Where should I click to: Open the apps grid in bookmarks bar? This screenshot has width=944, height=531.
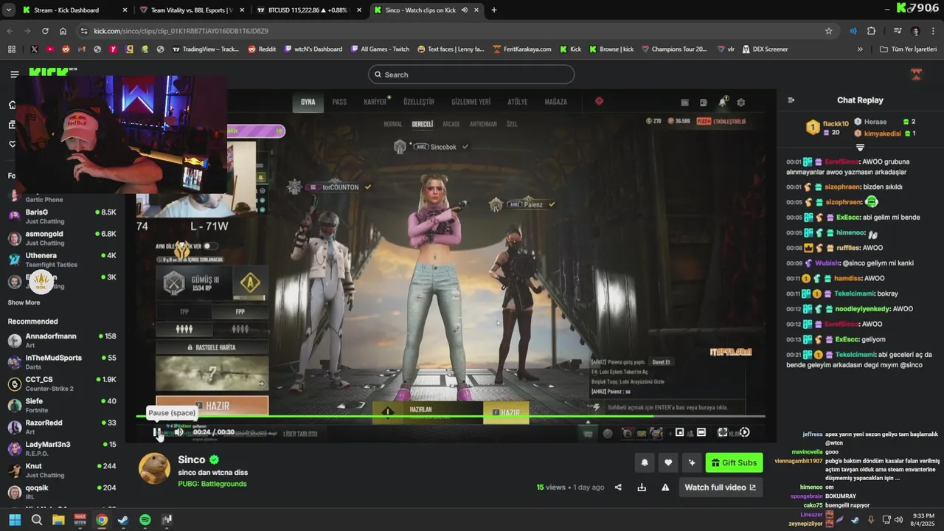click(x=11, y=49)
